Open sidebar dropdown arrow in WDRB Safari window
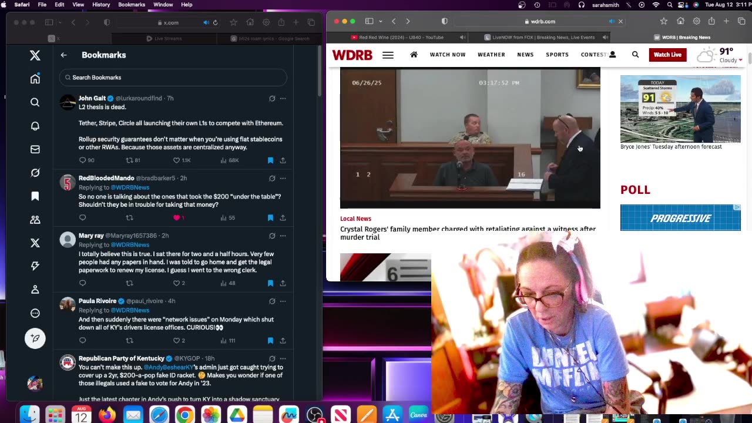 click(x=380, y=22)
